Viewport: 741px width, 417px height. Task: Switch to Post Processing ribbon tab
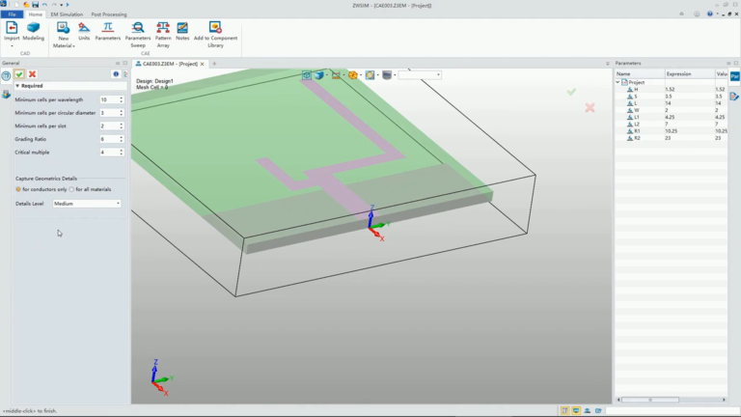point(109,14)
